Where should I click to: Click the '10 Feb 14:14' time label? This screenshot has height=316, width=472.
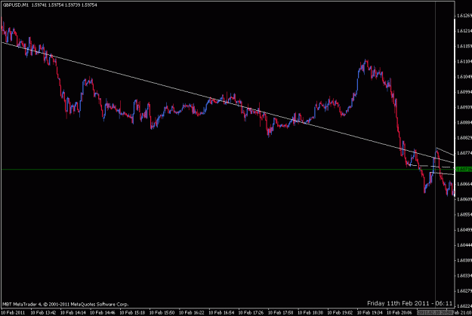pos(72,313)
